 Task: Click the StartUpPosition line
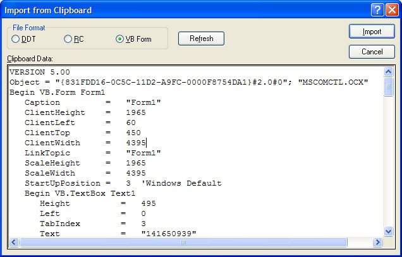click(x=123, y=183)
